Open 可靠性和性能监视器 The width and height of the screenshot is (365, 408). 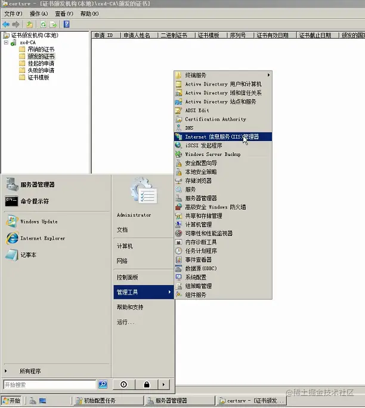coord(223,234)
